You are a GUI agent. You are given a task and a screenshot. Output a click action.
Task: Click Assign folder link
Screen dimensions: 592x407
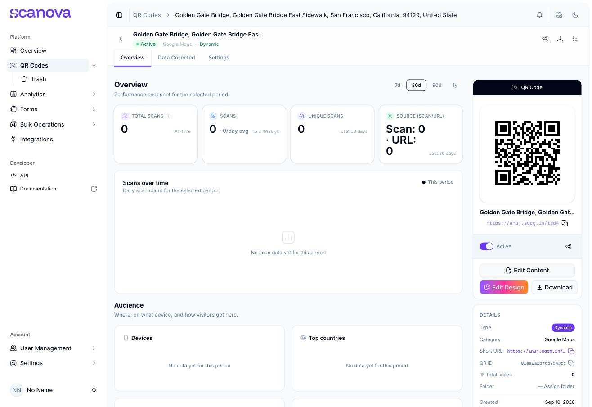[x=556, y=386]
